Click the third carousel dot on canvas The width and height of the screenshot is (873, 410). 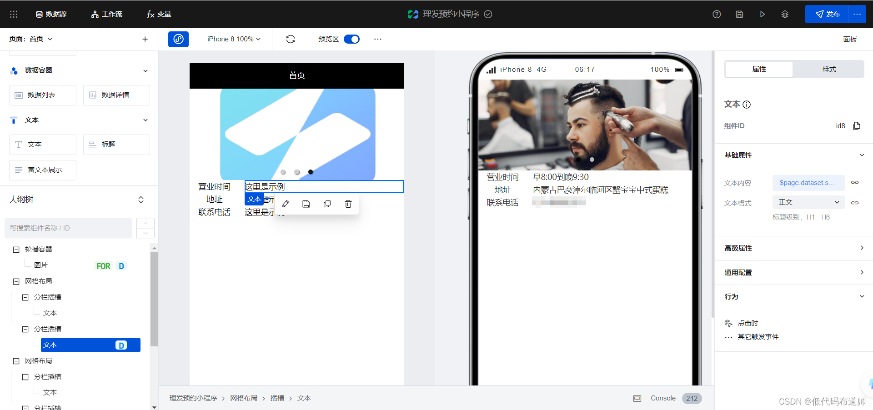click(311, 172)
